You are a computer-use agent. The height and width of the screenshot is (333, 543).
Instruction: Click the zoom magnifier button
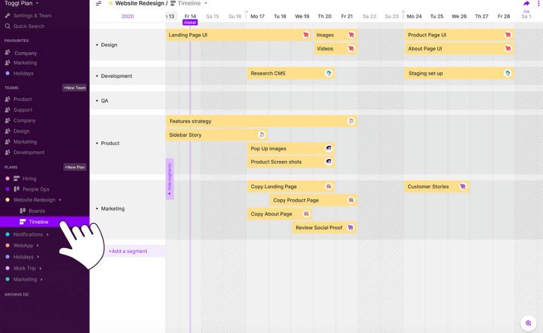[x=528, y=323]
